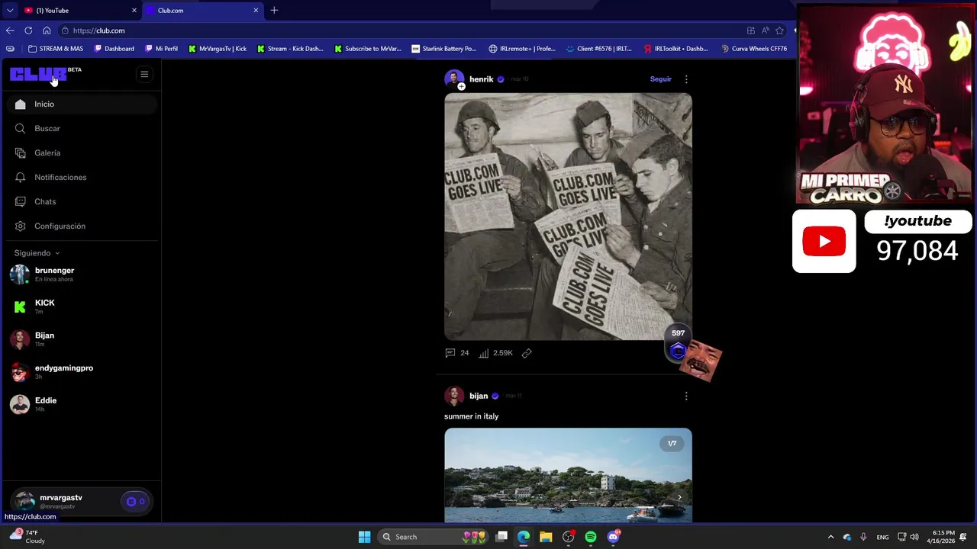Open the Mi Perfil bookmark
The image size is (977, 549).
coord(160,49)
